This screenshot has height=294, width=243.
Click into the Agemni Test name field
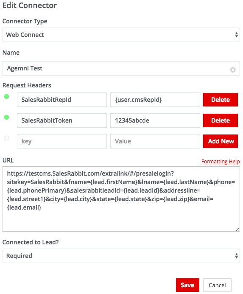[121, 68]
